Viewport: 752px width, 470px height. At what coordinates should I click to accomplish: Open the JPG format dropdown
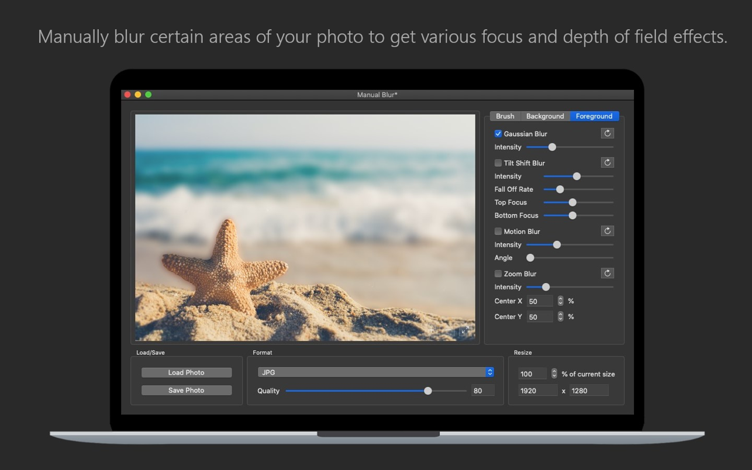(375, 372)
